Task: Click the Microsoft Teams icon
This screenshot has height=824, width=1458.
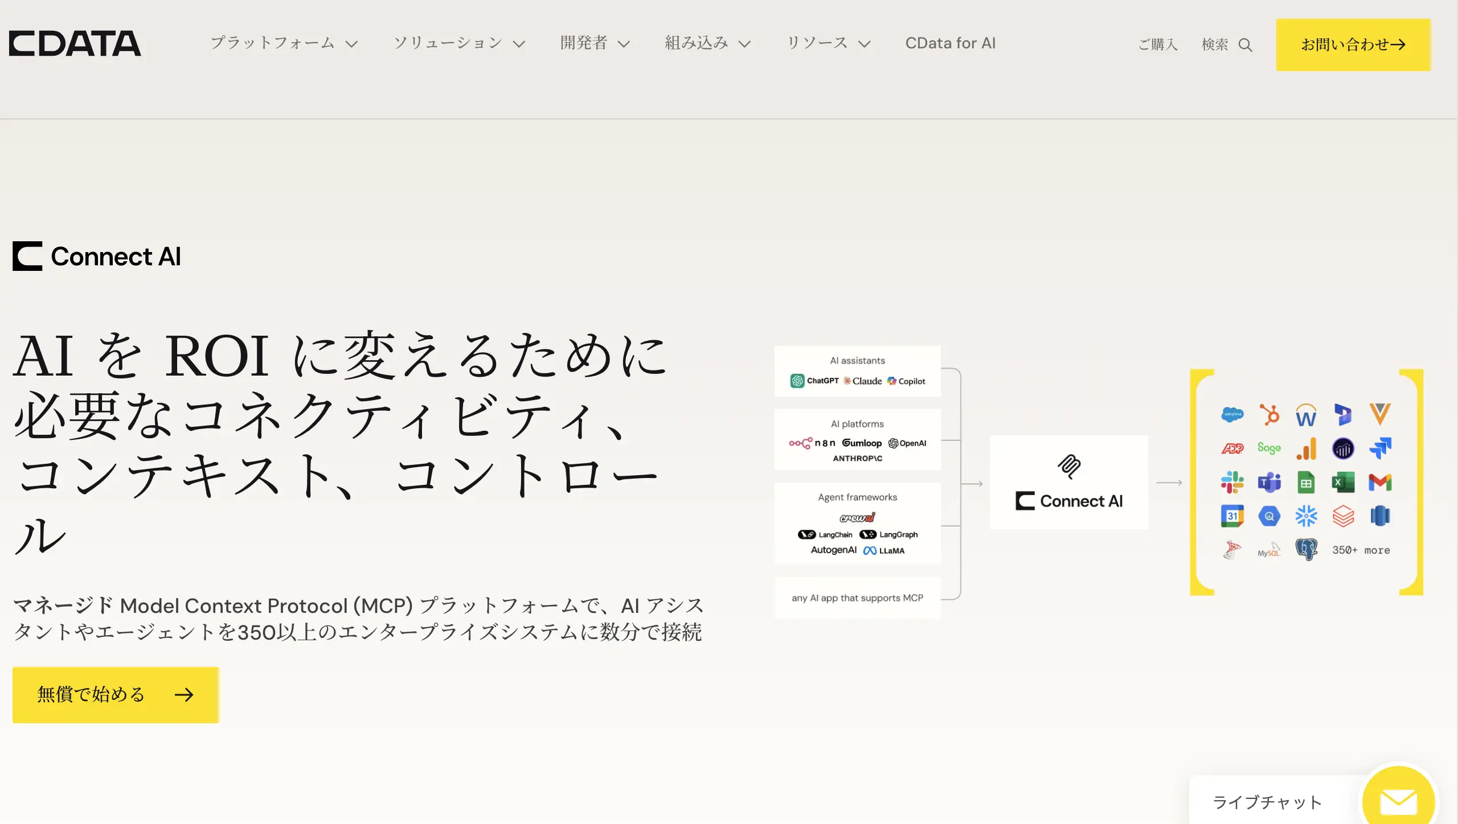Action: (1269, 483)
